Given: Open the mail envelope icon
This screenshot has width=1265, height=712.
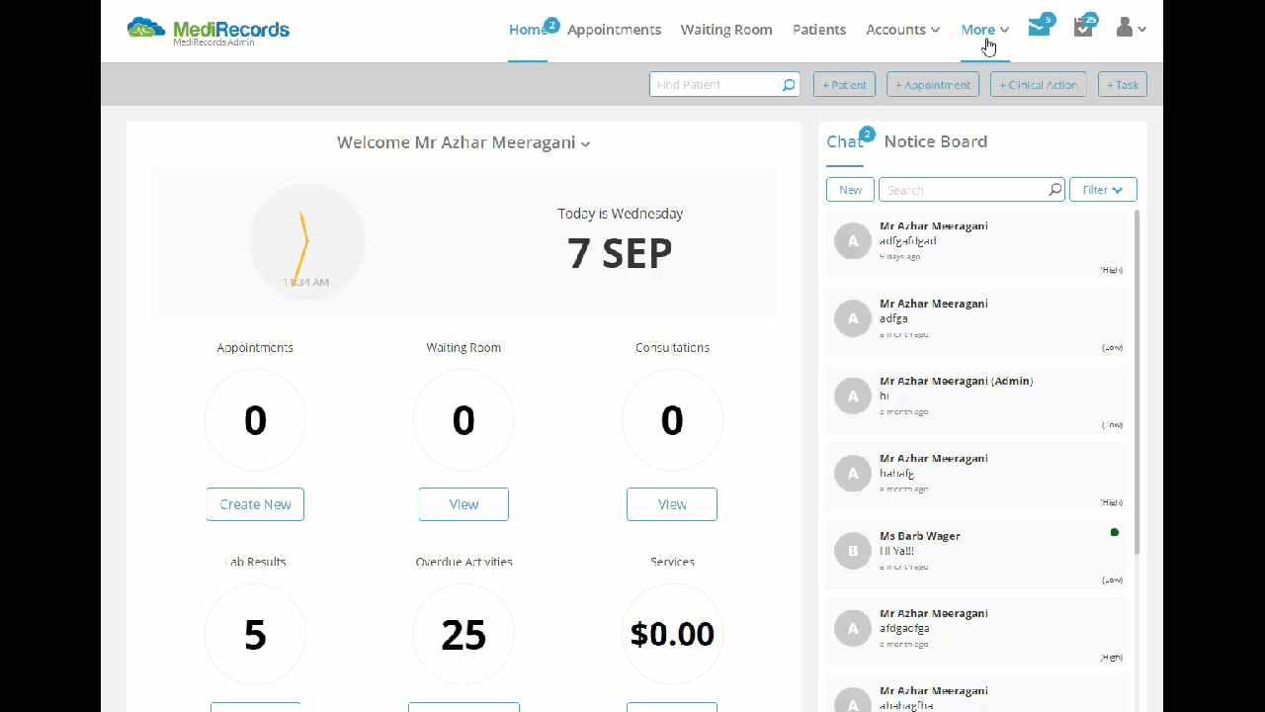Looking at the screenshot, I should click(x=1038, y=28).
